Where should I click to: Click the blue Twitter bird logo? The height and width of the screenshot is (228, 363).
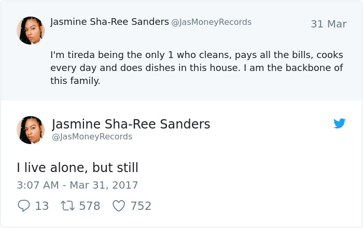[x=339, y=123]
